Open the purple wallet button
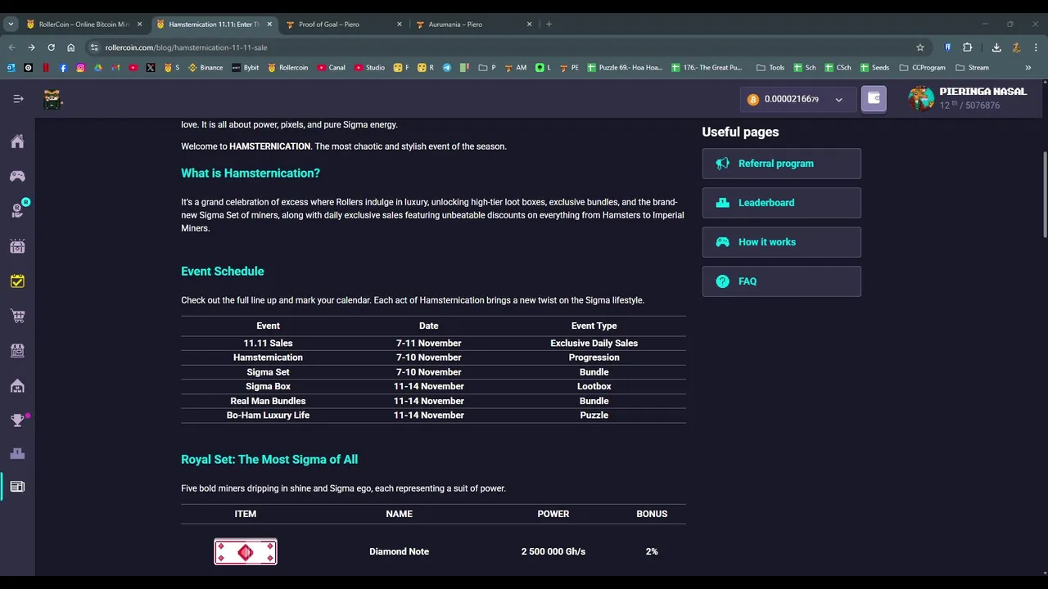1048x589 pixels. (x=874, y=99)
